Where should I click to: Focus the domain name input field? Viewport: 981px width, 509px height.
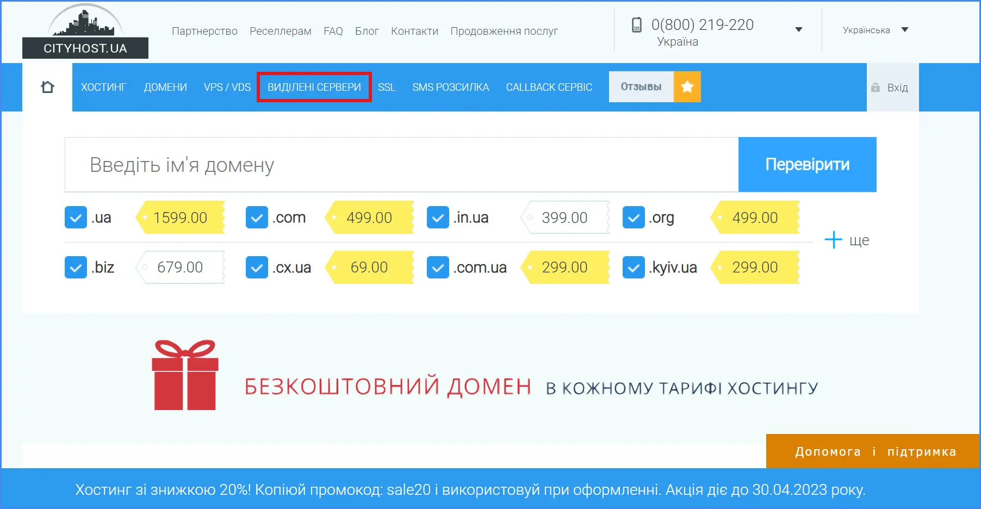[401, 164]
